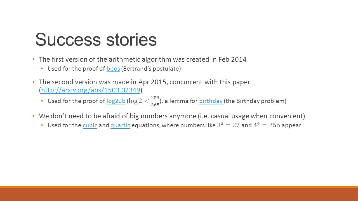Click the birthday hyperlink

tap(211, 101)
